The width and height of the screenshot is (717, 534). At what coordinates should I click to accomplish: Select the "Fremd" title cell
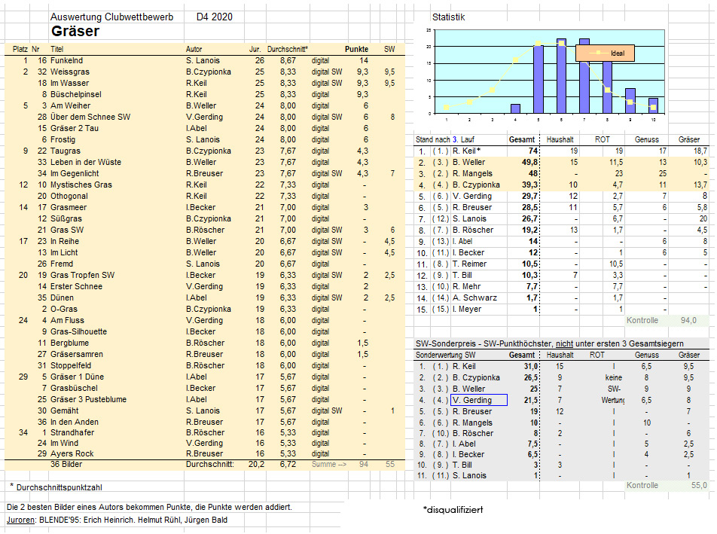pos(62,264)
